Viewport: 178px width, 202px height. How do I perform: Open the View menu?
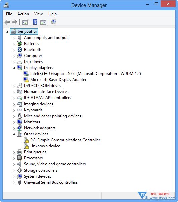pyautogui.click(x=38, y=14)
